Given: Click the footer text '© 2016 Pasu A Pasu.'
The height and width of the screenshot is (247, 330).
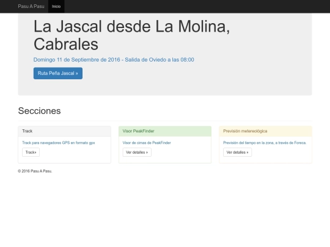Looking at the screenshot, I should click(35, 171).
